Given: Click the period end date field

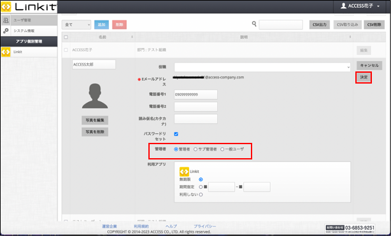Looking at the screenshot, I should tap(257, 187).
